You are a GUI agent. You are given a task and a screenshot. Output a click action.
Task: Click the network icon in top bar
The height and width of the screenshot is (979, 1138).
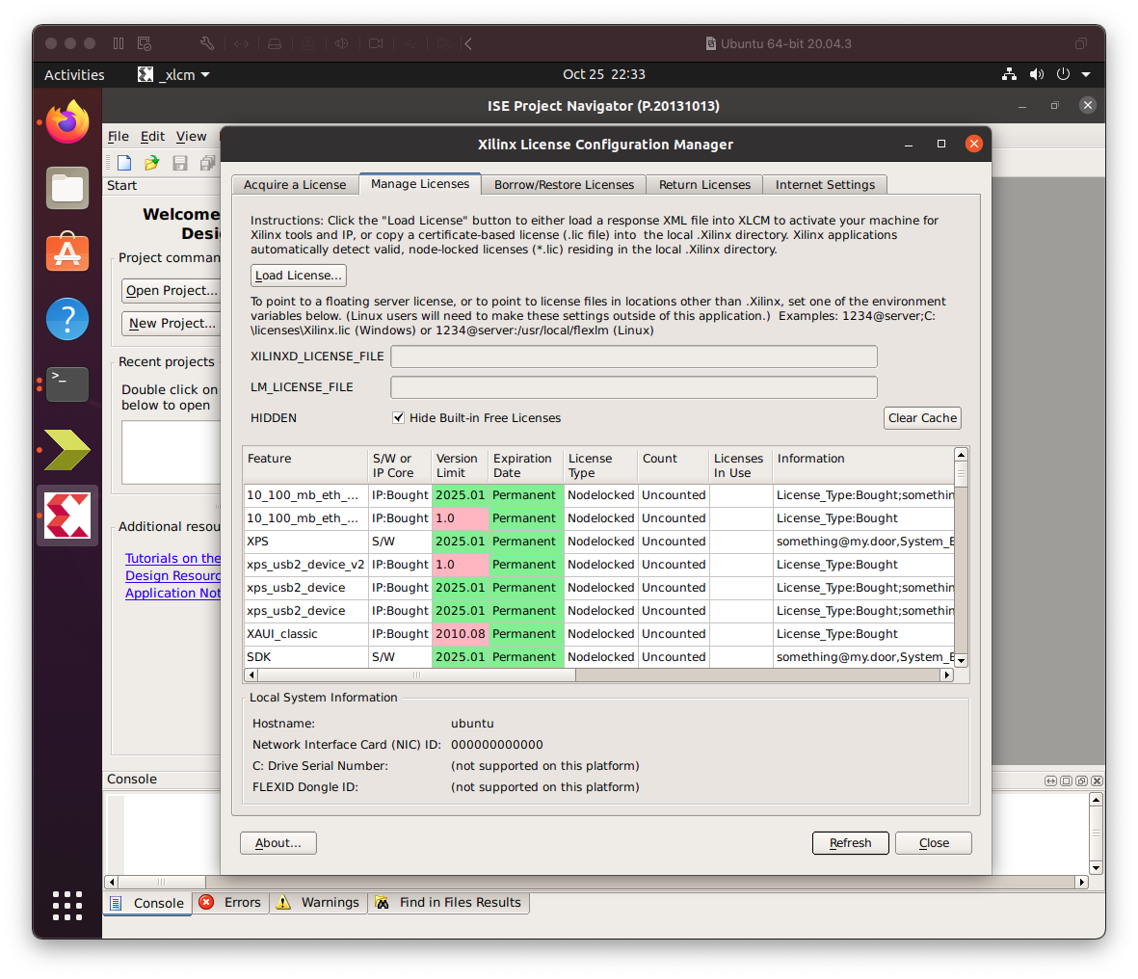pos(1009,74)
